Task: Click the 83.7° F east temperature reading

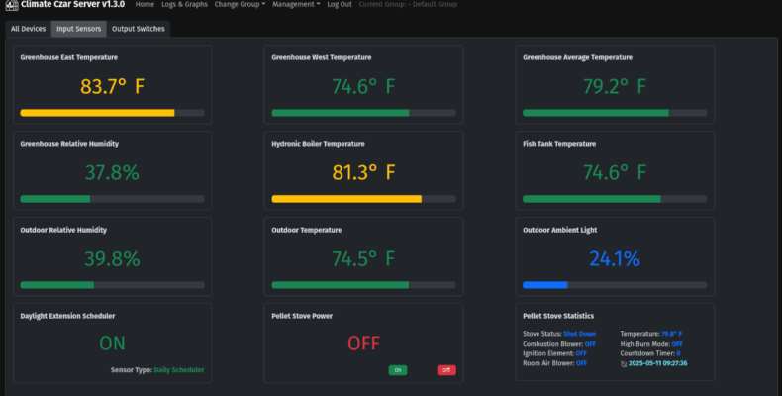Action: (112, 87)
